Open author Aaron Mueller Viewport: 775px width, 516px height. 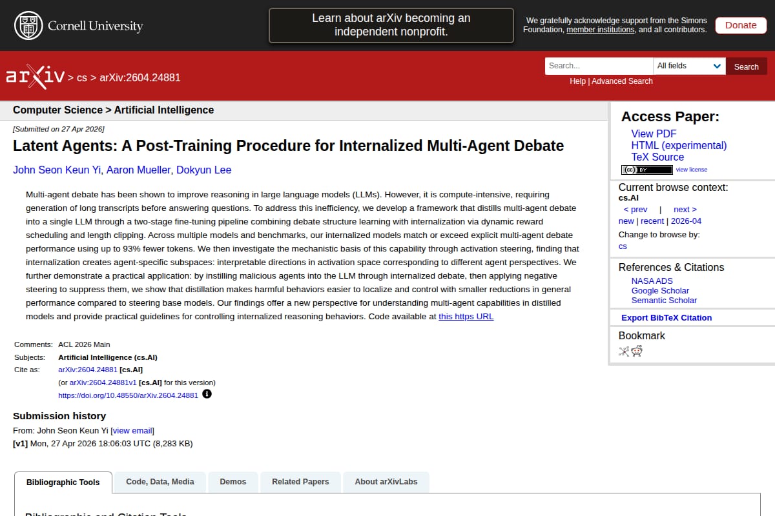(139, 170)
